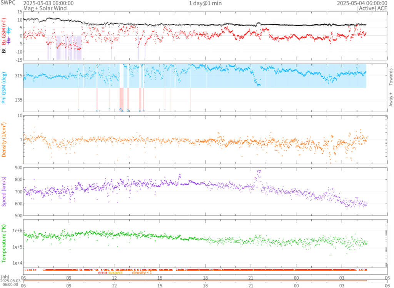Toggle the red Bz GSM series label

click(x=4, y=32)
